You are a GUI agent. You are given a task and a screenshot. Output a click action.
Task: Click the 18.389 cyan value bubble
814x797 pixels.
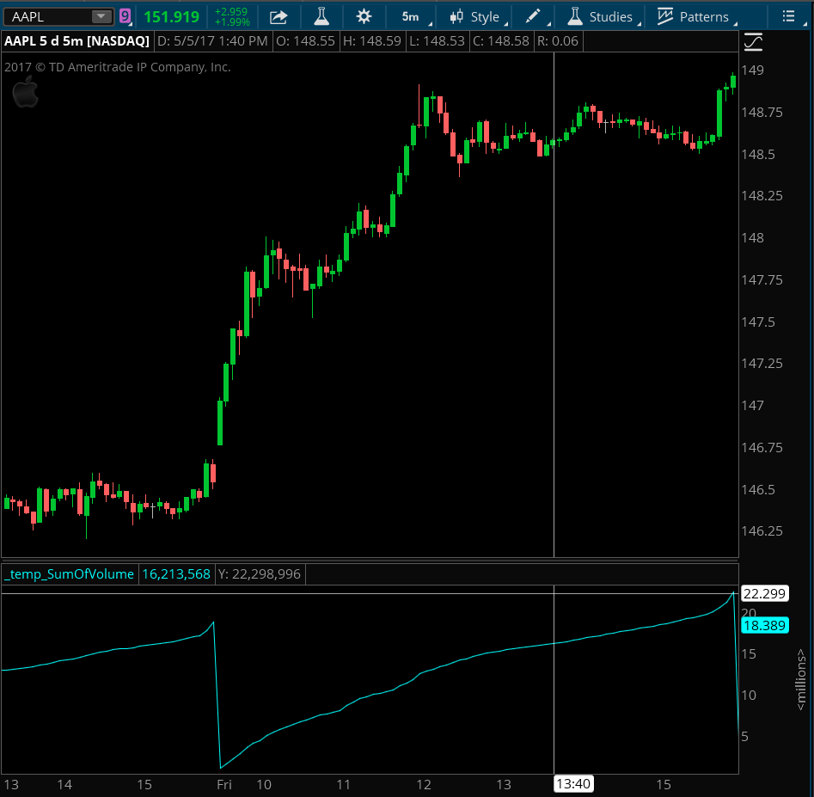pos(765,625)
